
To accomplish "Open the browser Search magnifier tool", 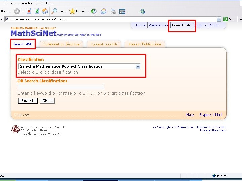I will tap(58, 11).
